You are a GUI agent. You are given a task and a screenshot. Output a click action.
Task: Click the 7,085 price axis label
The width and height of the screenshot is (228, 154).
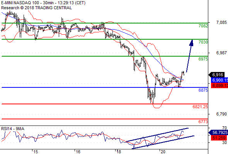pos(221,22)
